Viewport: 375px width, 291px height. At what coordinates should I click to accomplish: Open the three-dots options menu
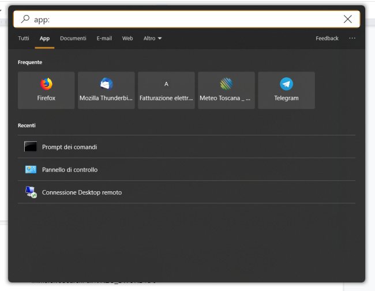(x=352, y=38)
